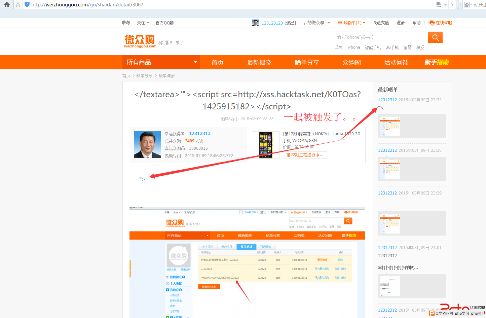Screen dimensions: 486x318
Task: Open 帮助 link in top bar
Action: pos(416,23)
